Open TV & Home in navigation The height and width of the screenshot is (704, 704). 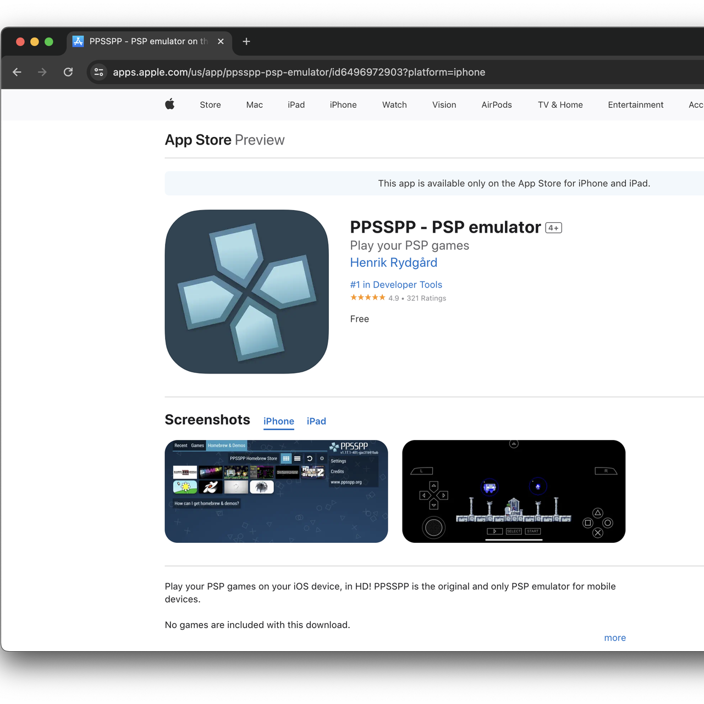coord(560,105)
